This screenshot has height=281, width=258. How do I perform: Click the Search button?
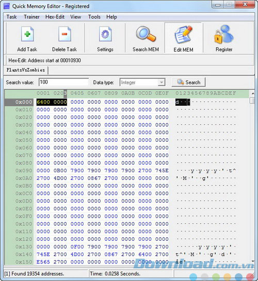coord(188,82)
